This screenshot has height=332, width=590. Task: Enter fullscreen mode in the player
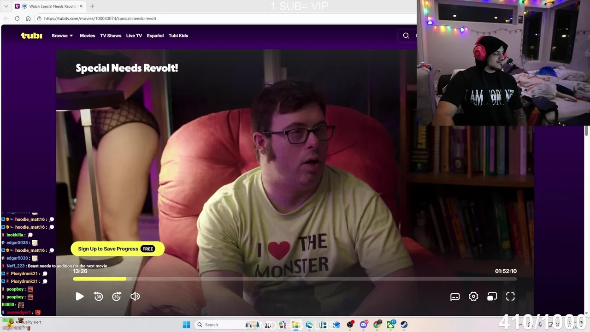[x=510, y=296]
